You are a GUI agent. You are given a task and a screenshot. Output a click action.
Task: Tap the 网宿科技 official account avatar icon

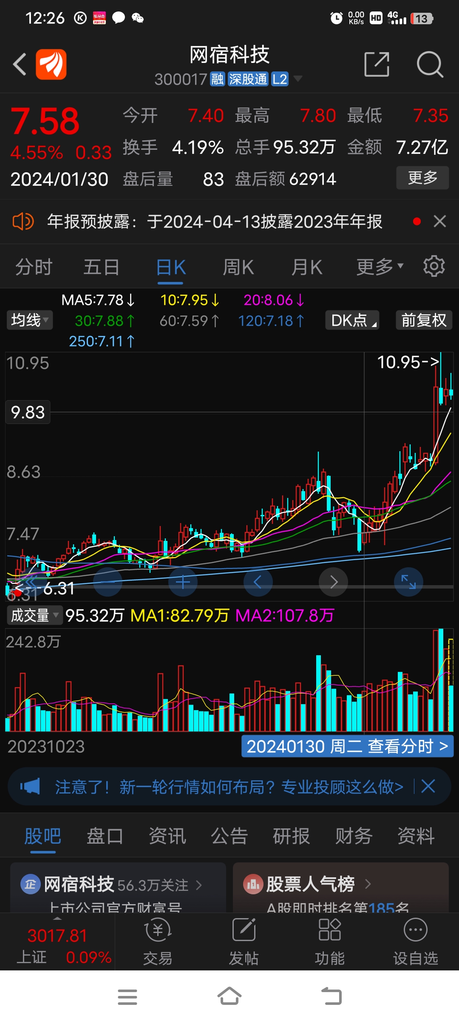(31, 885)
